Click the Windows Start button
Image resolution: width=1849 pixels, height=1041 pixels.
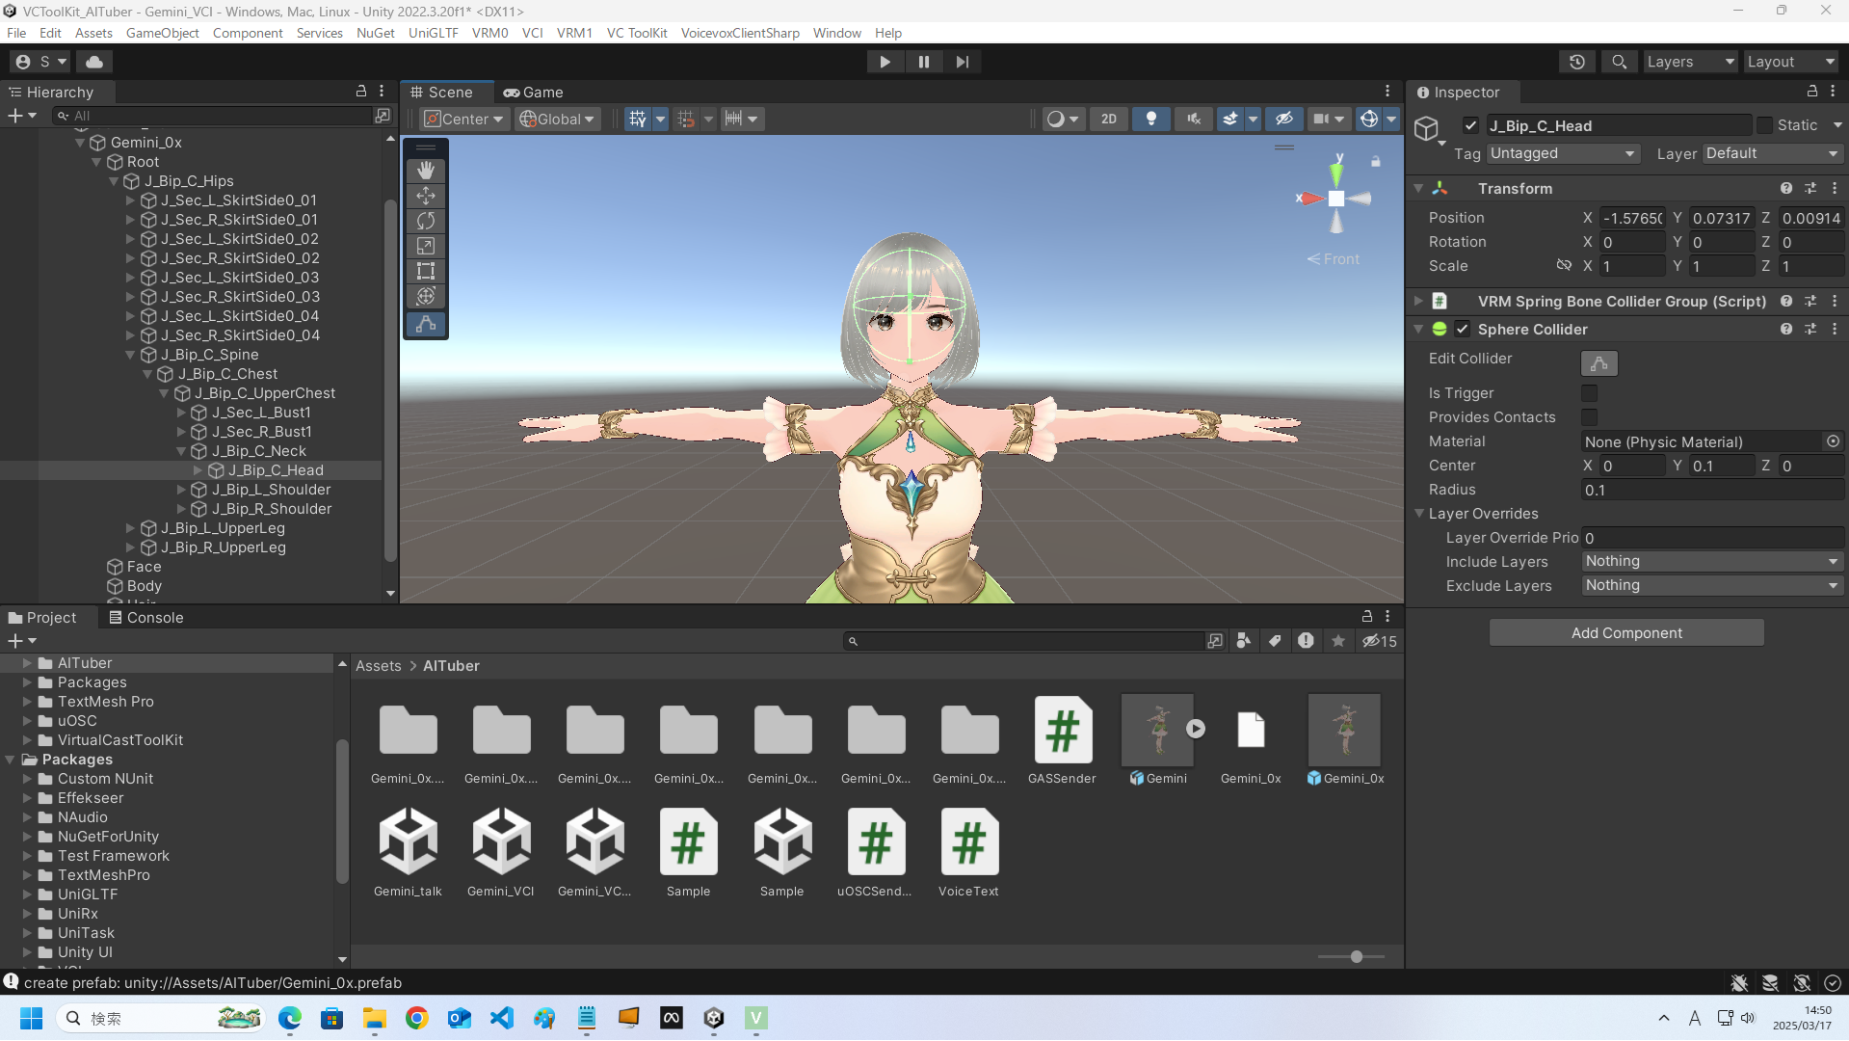[x=31, y=1018]
